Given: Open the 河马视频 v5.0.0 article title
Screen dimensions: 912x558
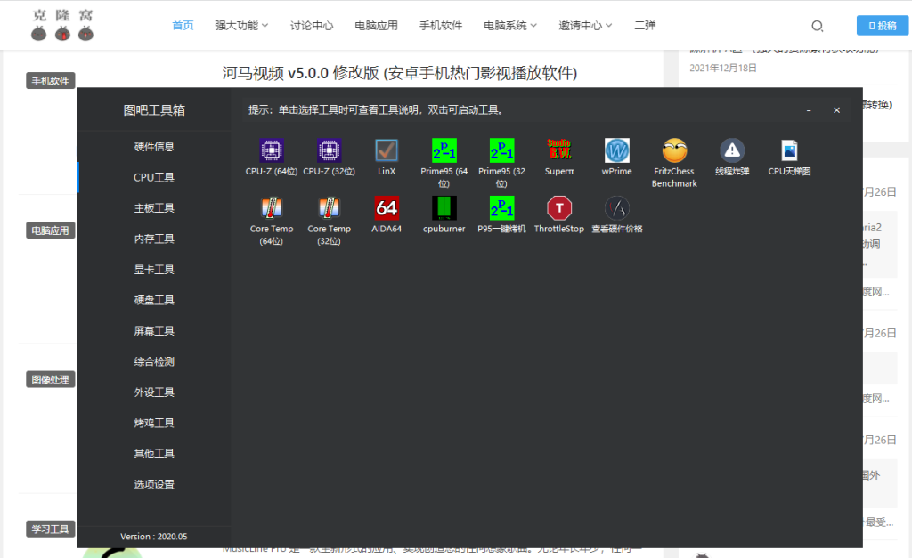Looking at the screenshot, I should click(400, 73).
